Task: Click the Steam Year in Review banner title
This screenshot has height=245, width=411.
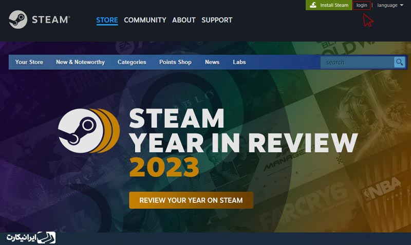Action: click(x=243, y=143)
